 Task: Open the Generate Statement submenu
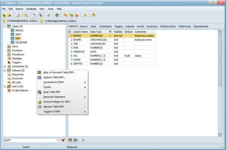point(62,97)
